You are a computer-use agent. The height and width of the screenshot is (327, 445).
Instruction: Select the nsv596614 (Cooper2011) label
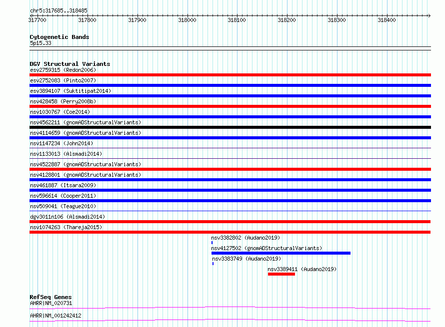point(63,196)
